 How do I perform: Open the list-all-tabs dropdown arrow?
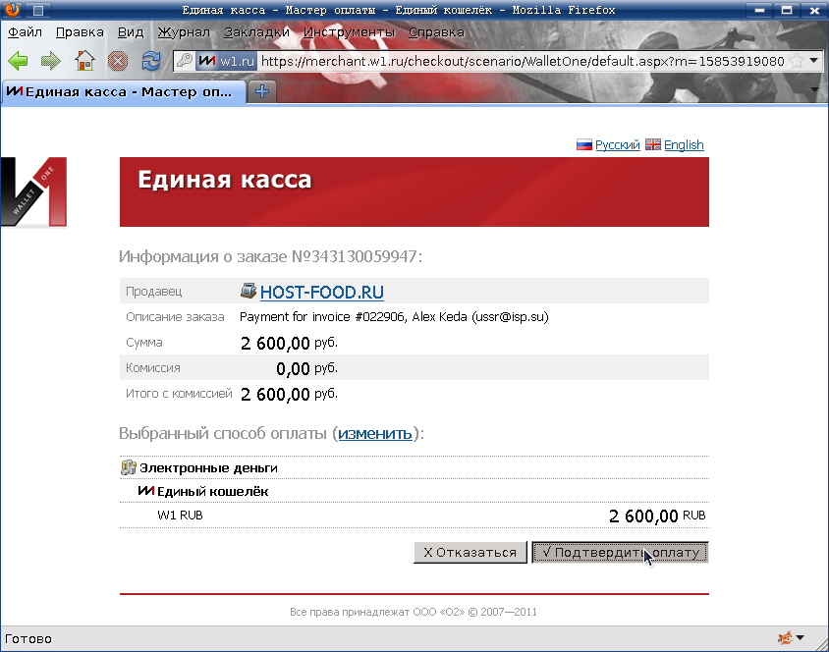tap(814, 89)
